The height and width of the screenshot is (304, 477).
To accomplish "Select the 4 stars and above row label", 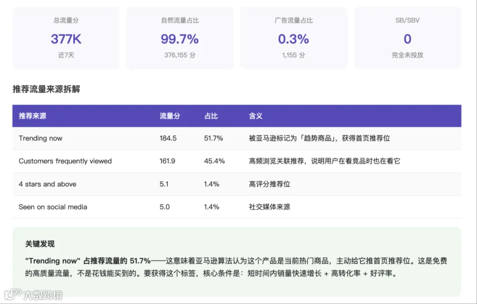I will pos(48,184).
